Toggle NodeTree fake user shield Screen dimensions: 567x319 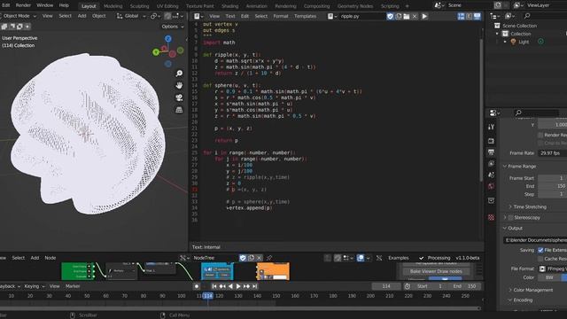[243, 258]
